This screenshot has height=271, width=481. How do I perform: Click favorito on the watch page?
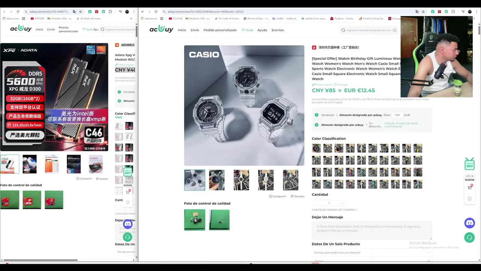click(297, 196)
